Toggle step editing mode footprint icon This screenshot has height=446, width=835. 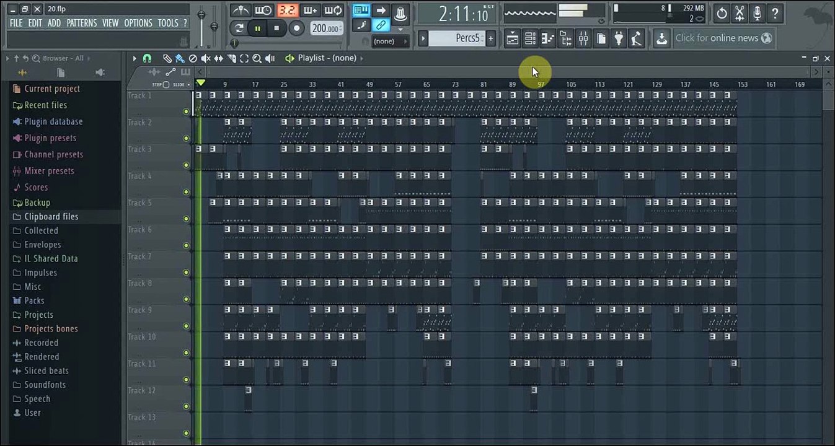point(361,25)
